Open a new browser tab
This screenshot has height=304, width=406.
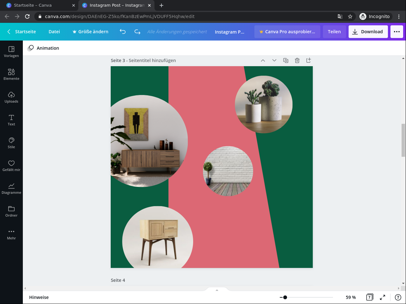[161, 5]
